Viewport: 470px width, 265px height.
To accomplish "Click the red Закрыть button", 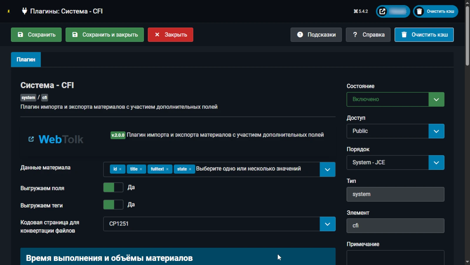I will pyautogui.click(x=170, y=35).
